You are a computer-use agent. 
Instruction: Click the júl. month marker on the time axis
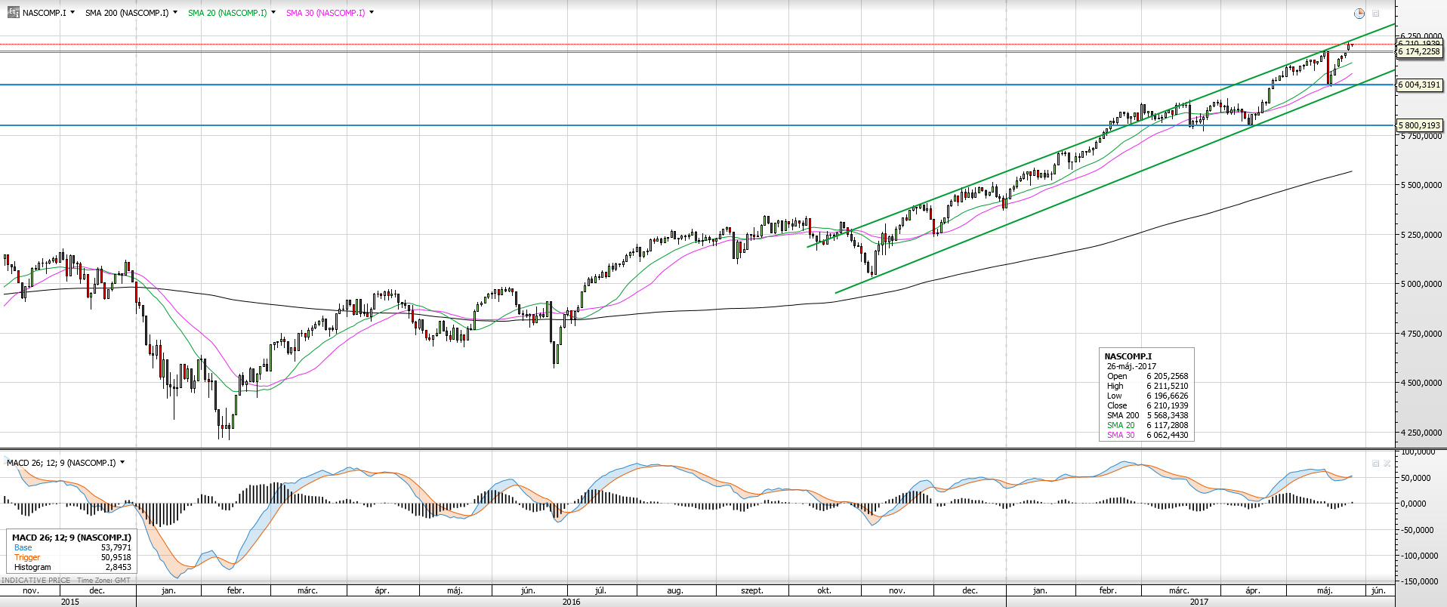click(600, 590)
